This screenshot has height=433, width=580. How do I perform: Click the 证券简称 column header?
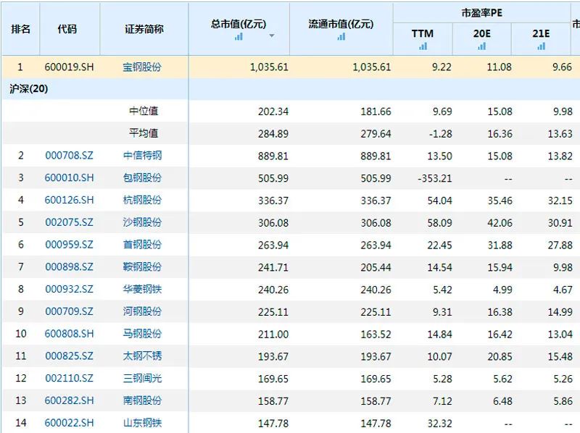click(x=144, y=29)
